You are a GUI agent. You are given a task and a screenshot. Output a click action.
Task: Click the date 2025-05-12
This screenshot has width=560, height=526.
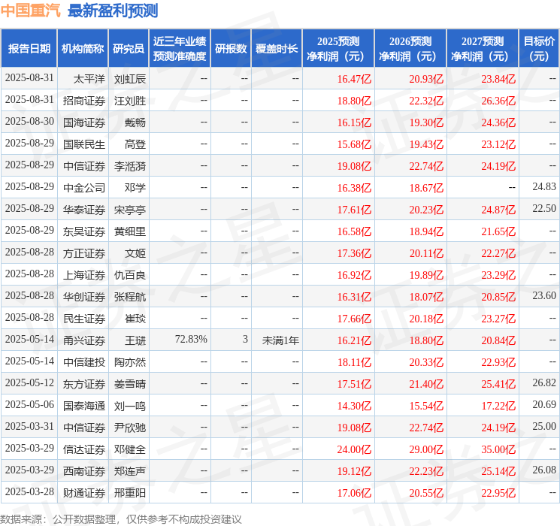pos(29,382)
